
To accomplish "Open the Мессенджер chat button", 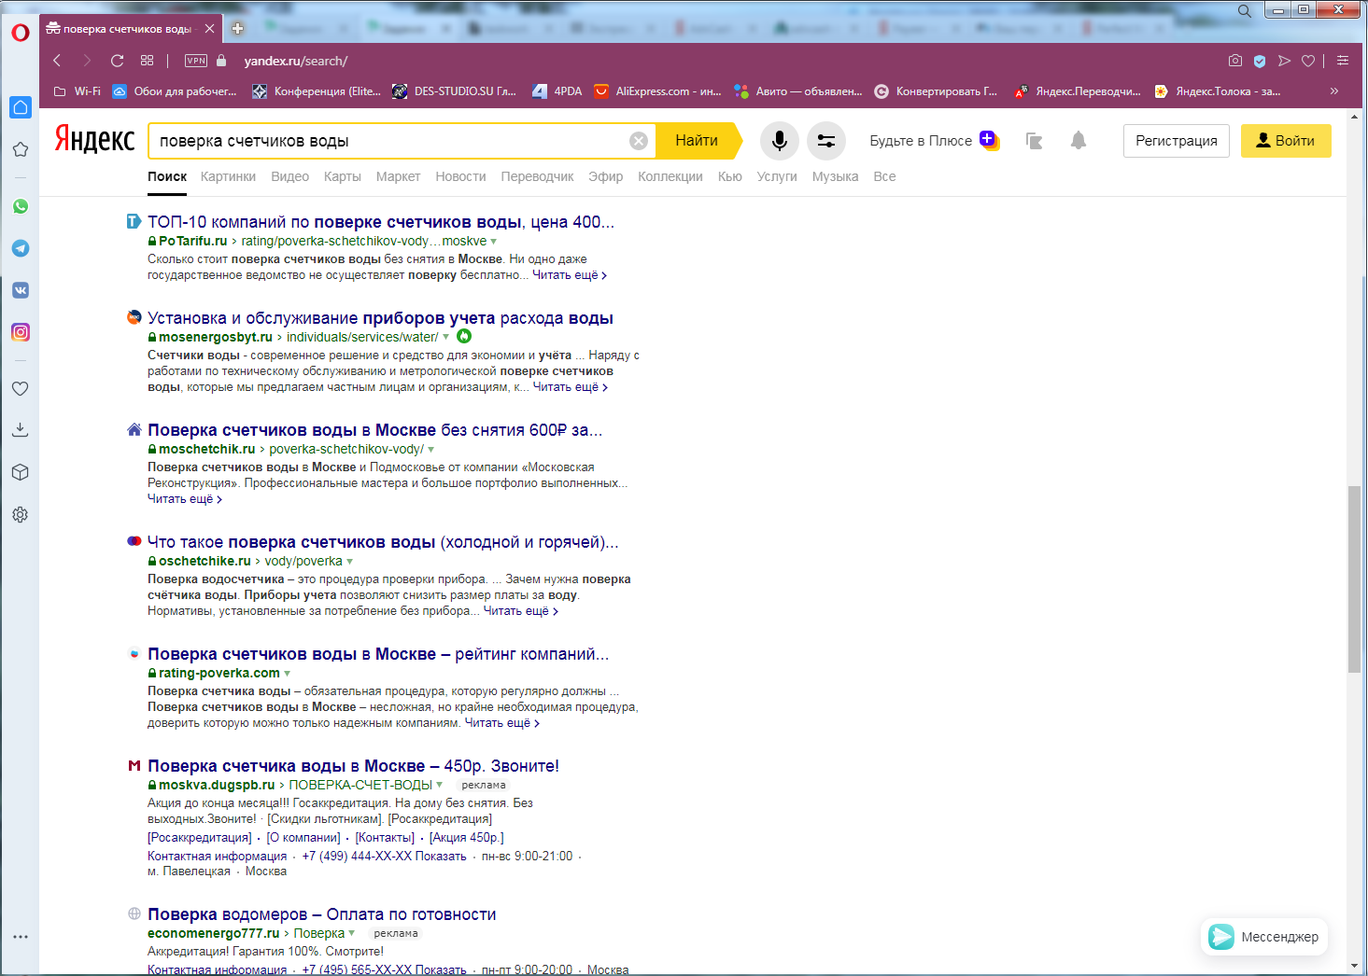I will coord(1264,937).
